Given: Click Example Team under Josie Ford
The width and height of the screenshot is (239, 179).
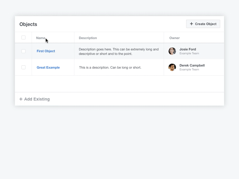Looking at the screenshot, I should coord(189,53).
